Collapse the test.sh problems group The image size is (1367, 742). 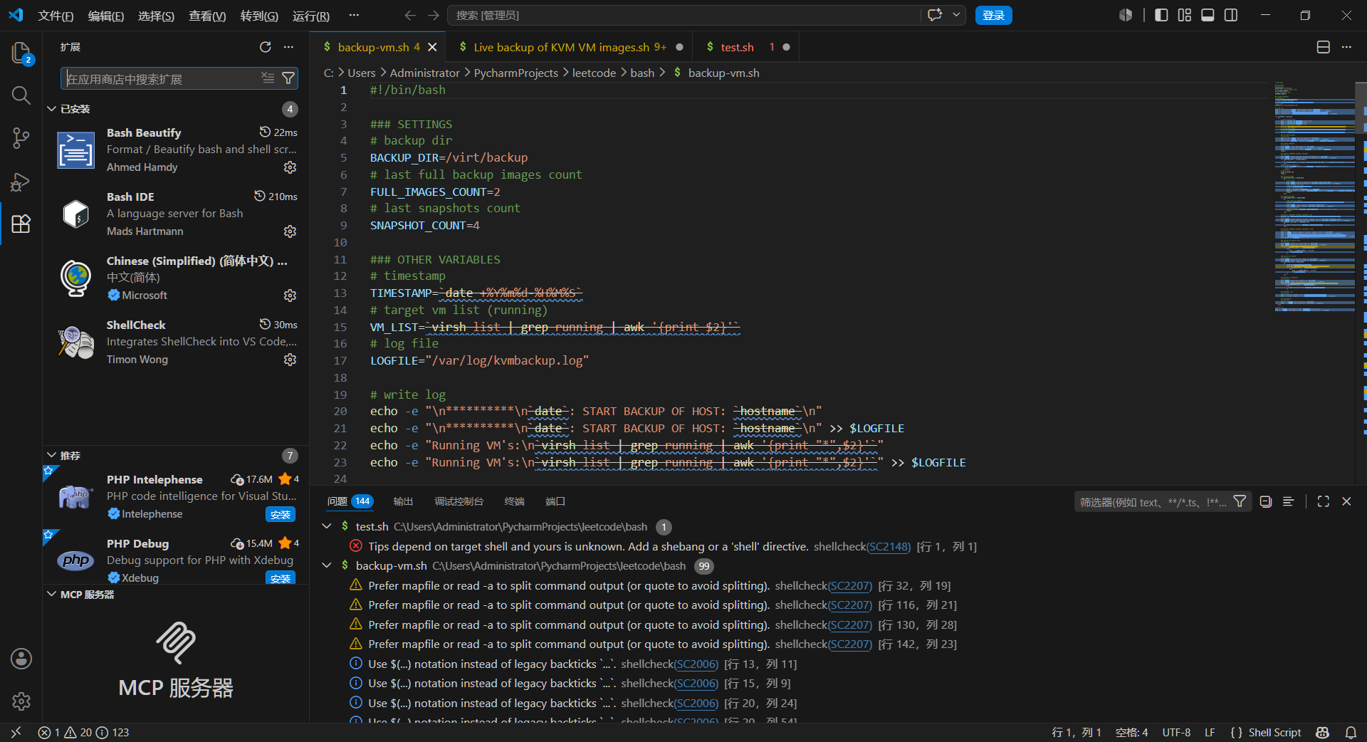coord(327,526)
